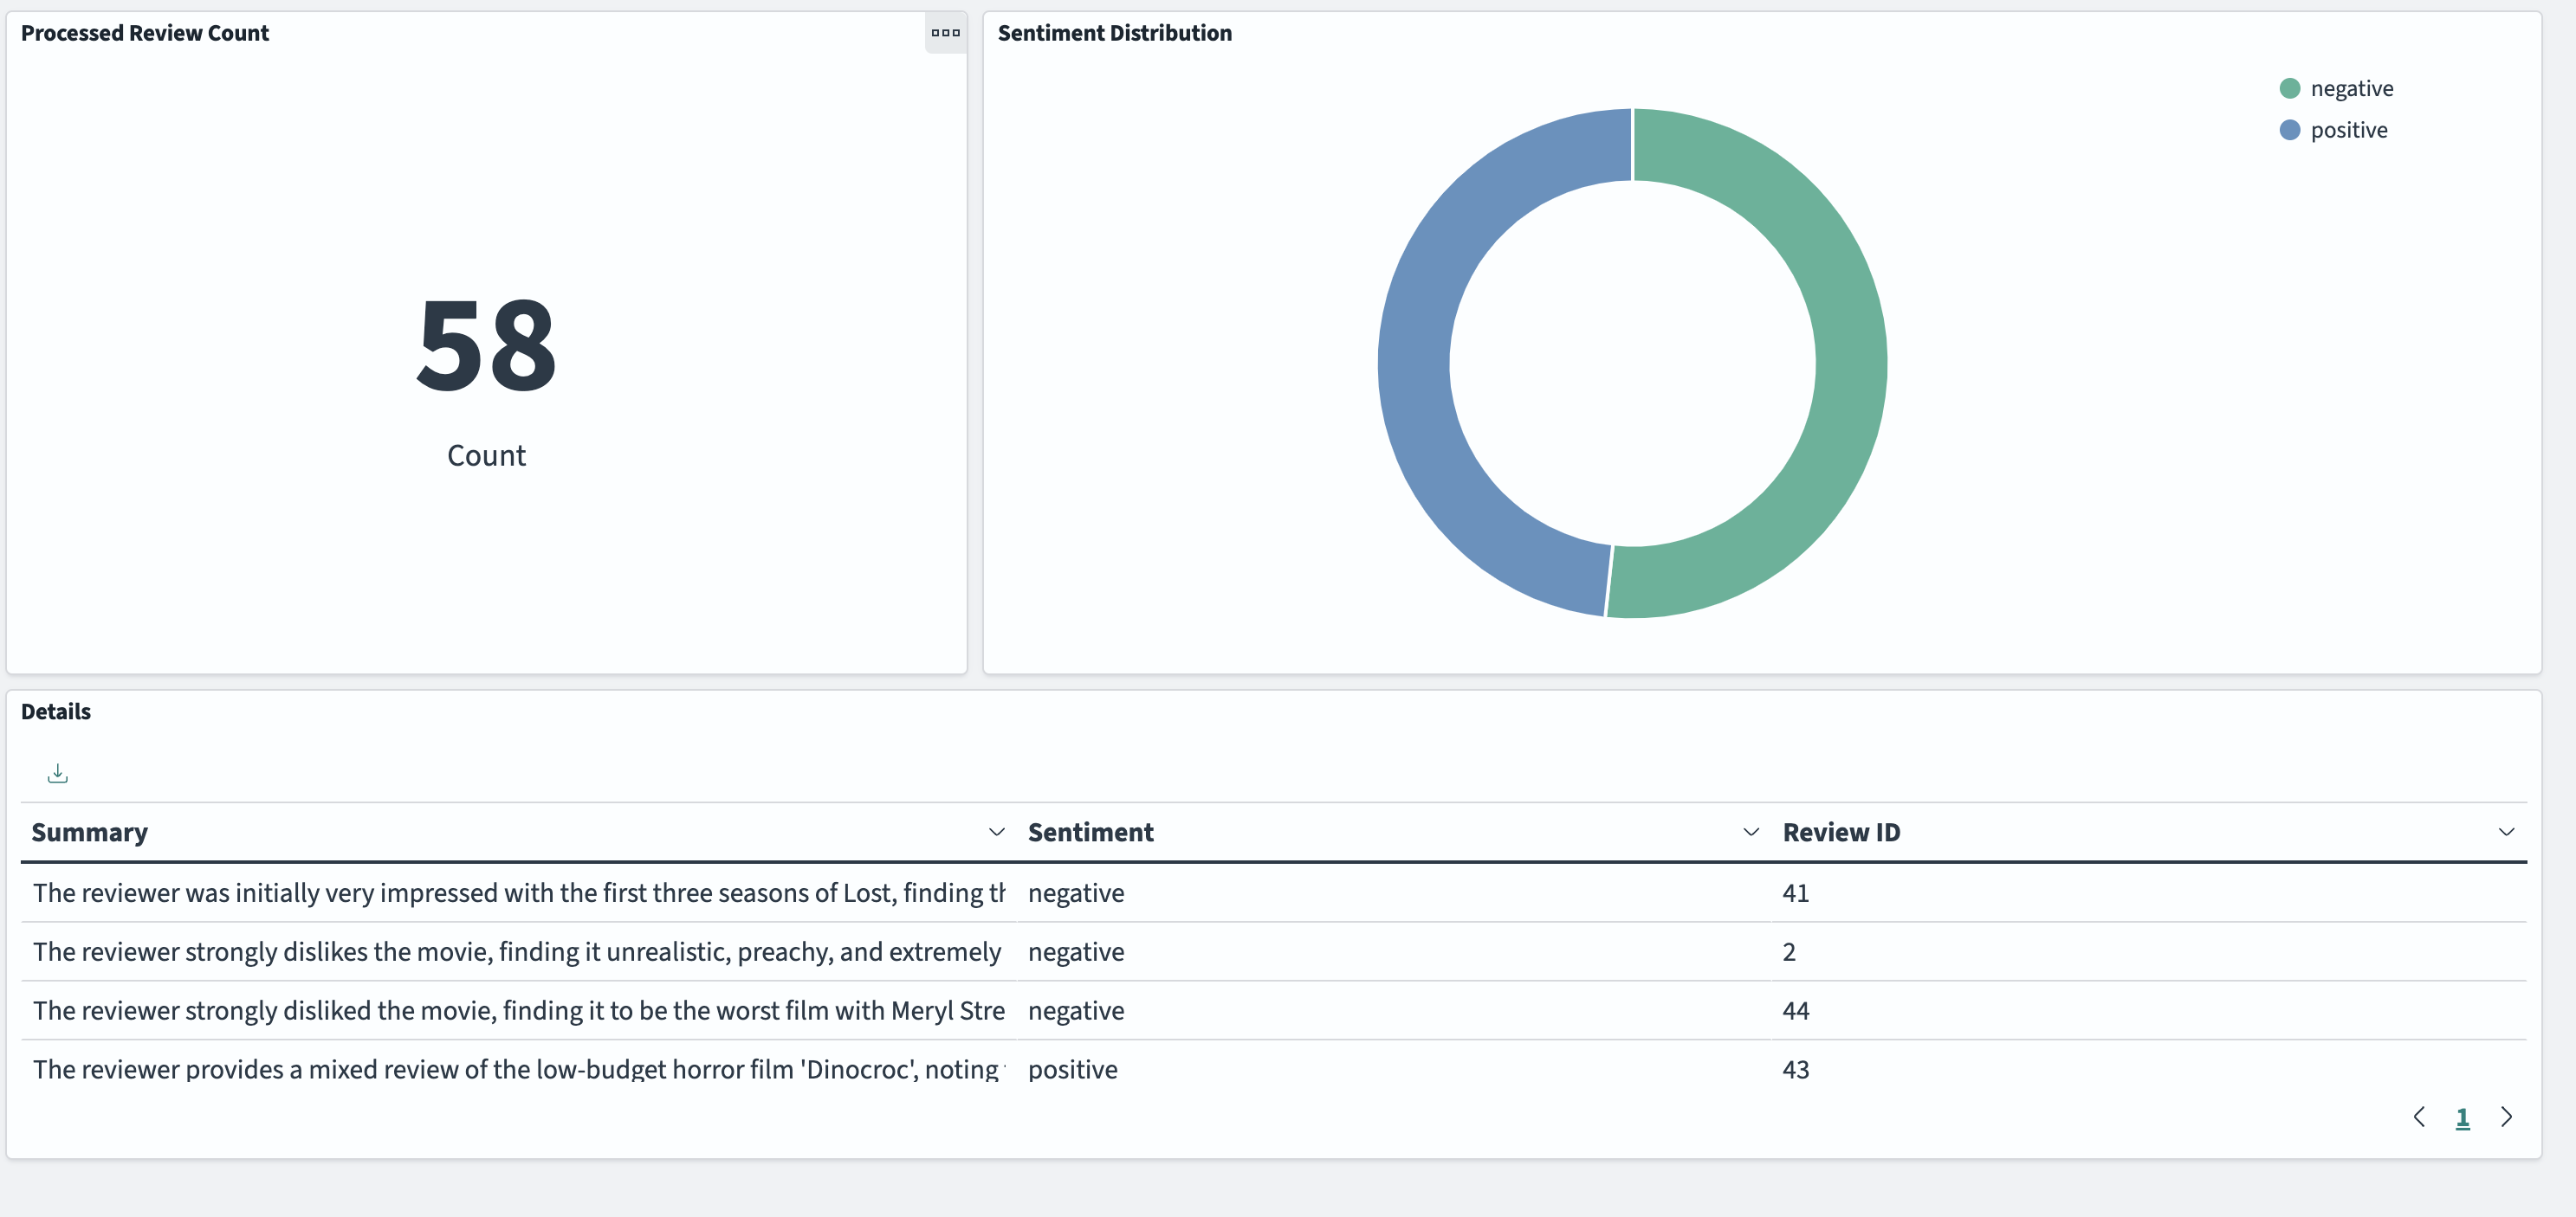Select the Lost seasons review summary cell
This screenshot has height=1217, width=2576.
click(518, 892)
